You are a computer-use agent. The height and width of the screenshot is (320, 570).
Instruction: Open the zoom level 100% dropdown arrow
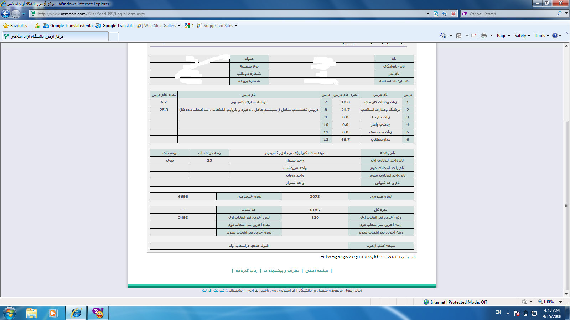561,302
